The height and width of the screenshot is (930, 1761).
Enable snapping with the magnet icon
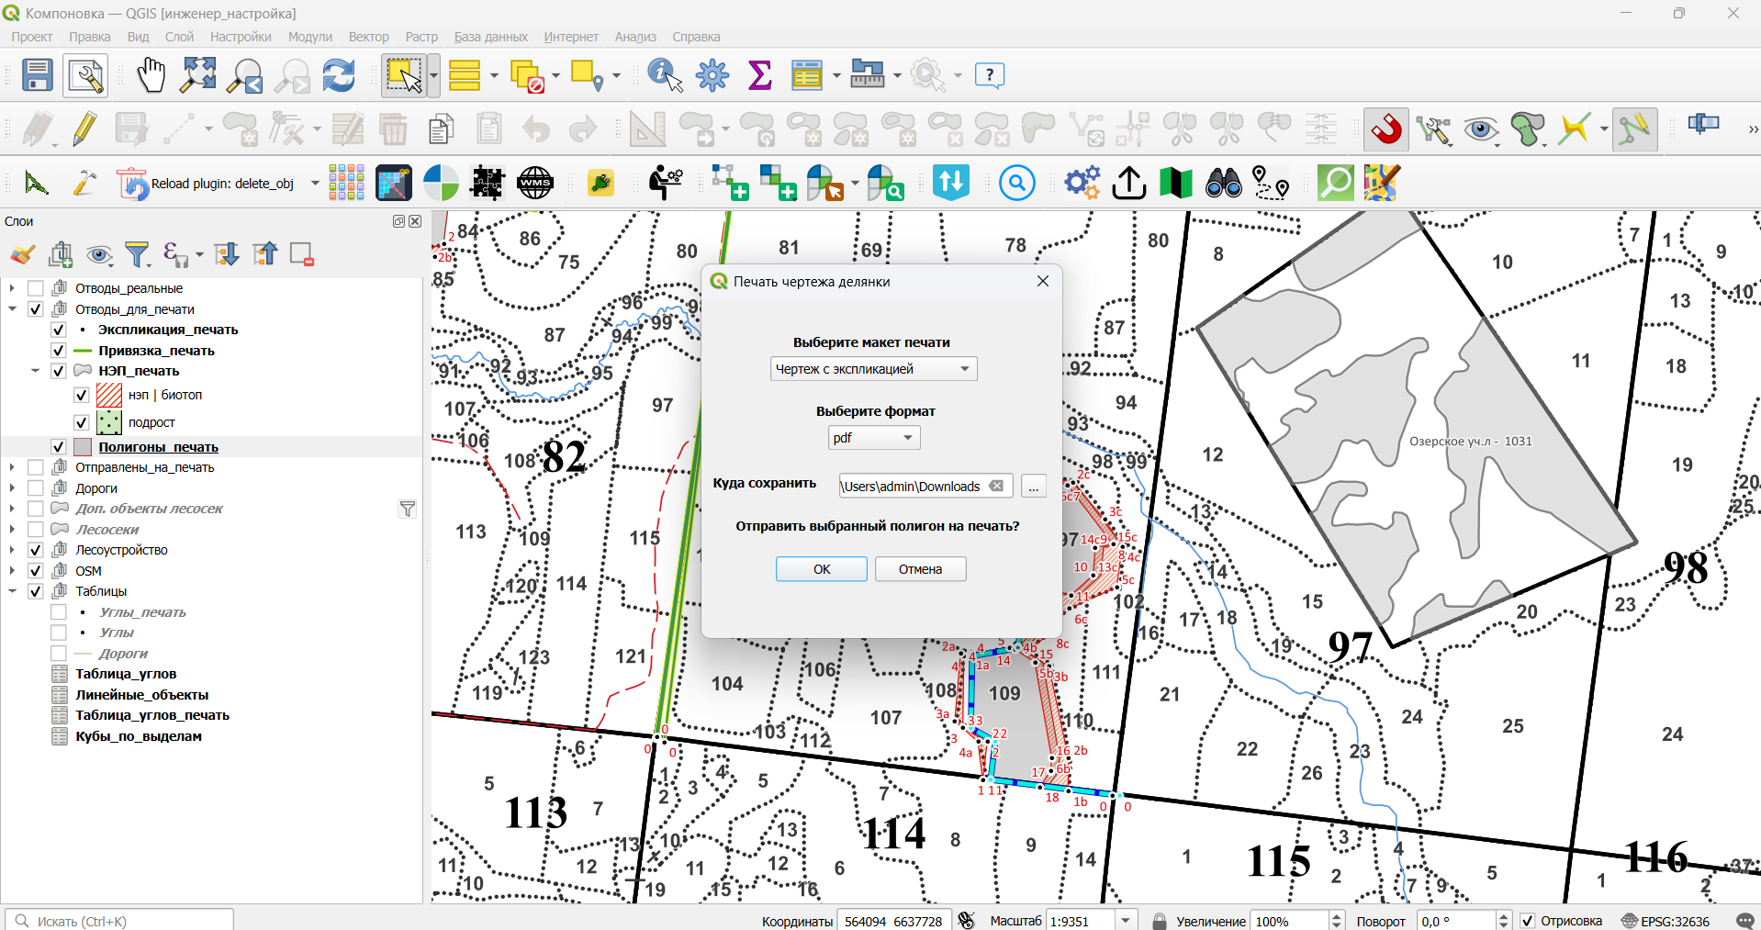point(1386,129)
